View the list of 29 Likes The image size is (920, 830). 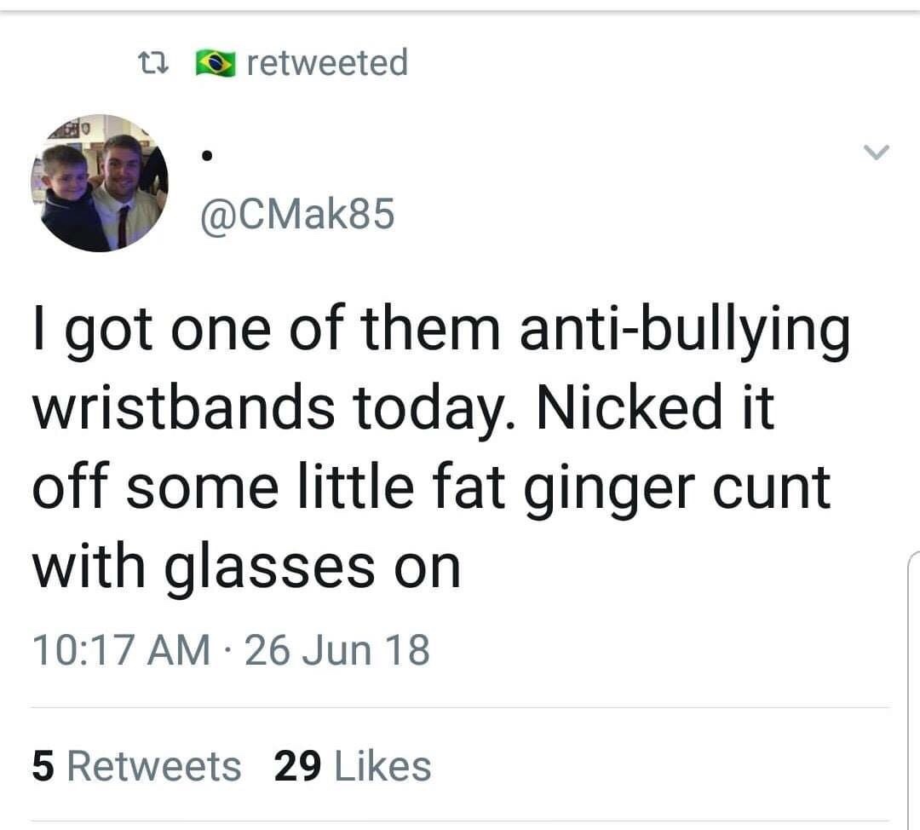click(353, 765)
